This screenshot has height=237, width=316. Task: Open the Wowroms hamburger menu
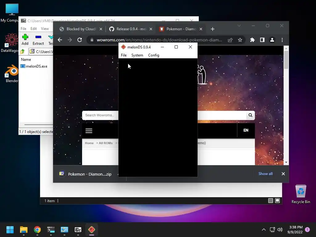click(x=89, y=131)
